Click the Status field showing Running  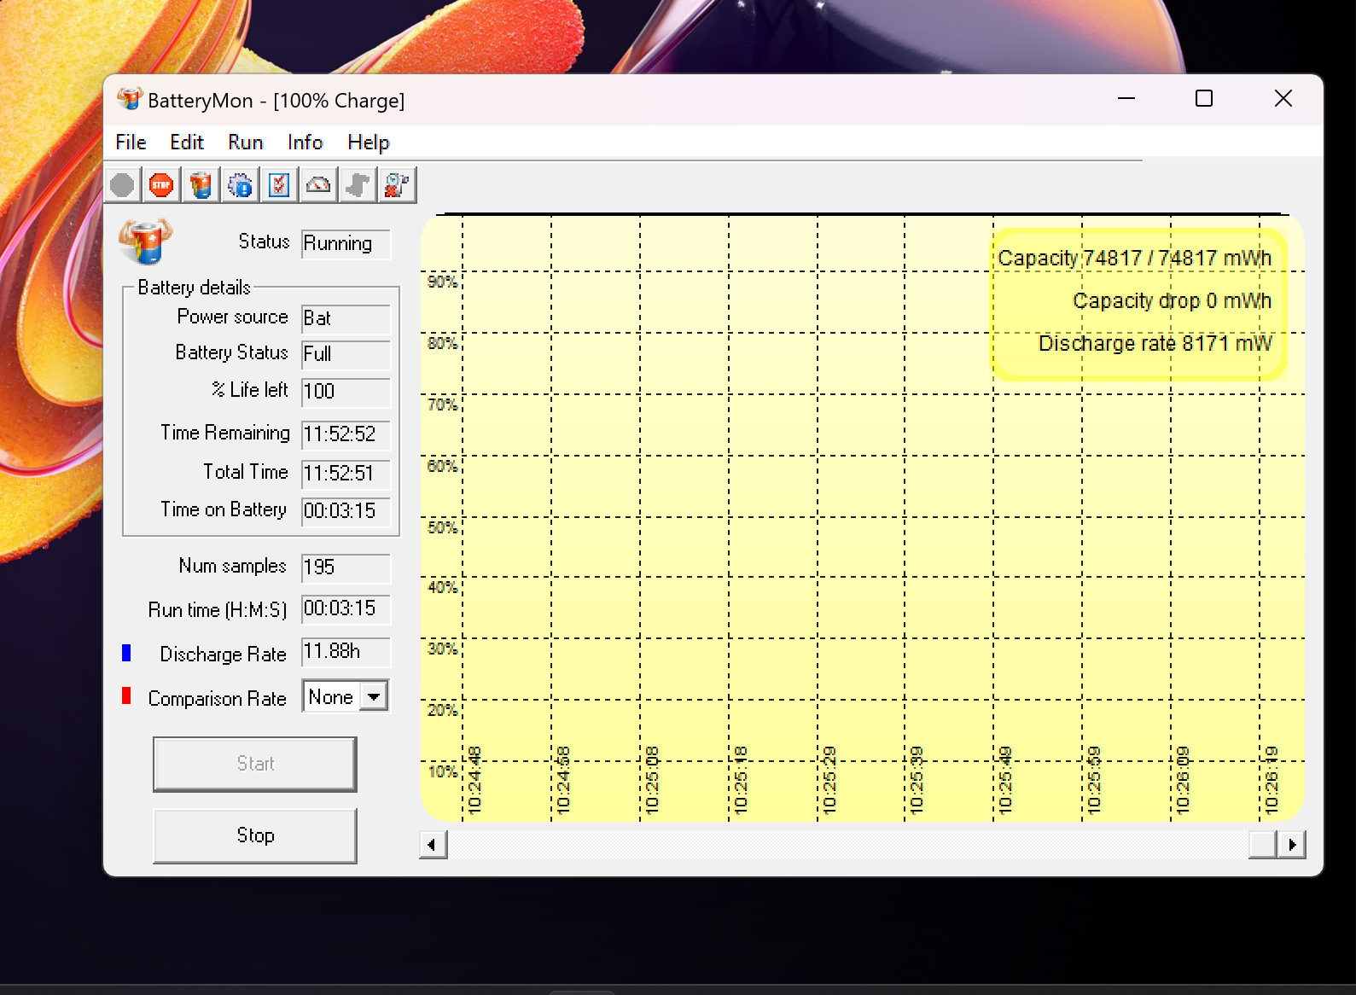pyautogui.click(x=346, y=243)
